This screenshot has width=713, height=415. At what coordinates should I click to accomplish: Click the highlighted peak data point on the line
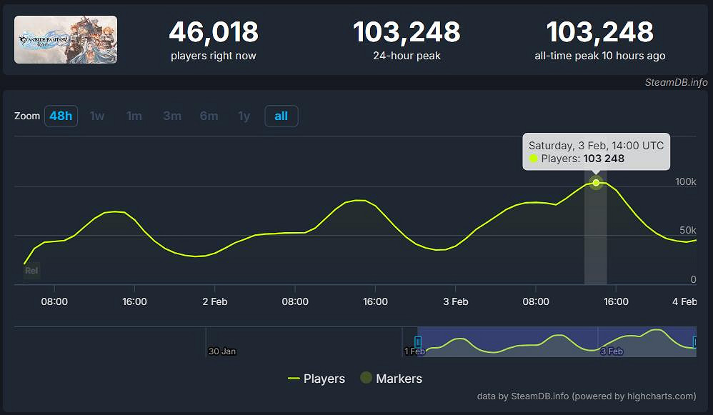(x=596, y=183)
